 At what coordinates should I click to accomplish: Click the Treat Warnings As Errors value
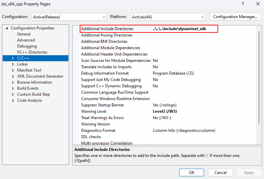coord(162,118)
